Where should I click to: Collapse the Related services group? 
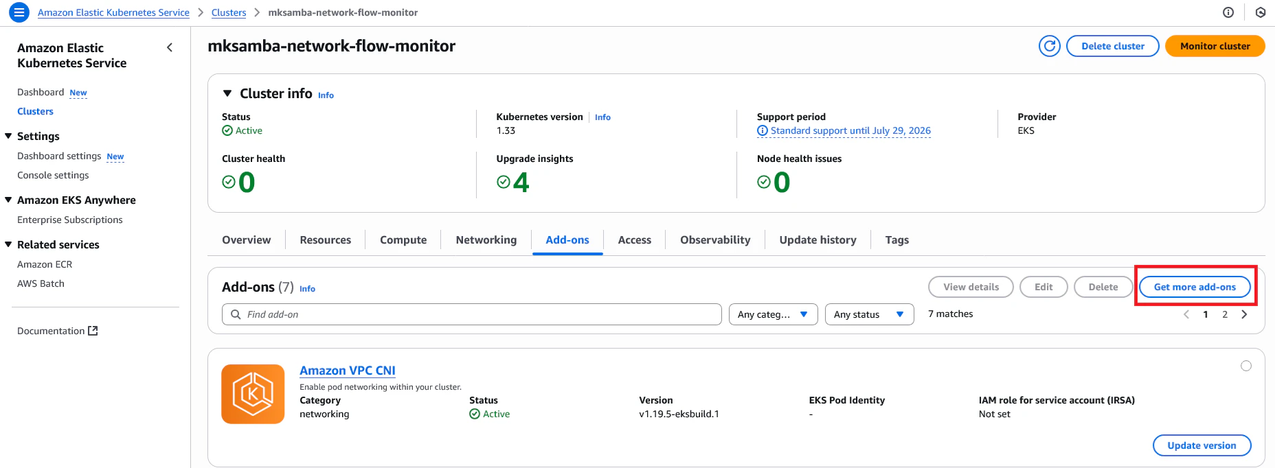click(x=8, y=244)
